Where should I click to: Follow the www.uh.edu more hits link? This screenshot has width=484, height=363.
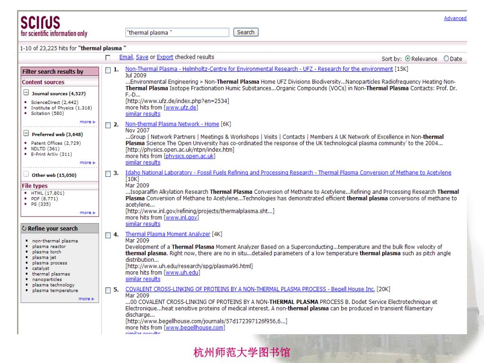(182, 273)
